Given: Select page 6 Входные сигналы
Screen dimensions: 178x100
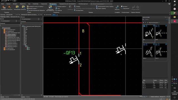Looking at the screenshot, I should click(x=11, y=42).
